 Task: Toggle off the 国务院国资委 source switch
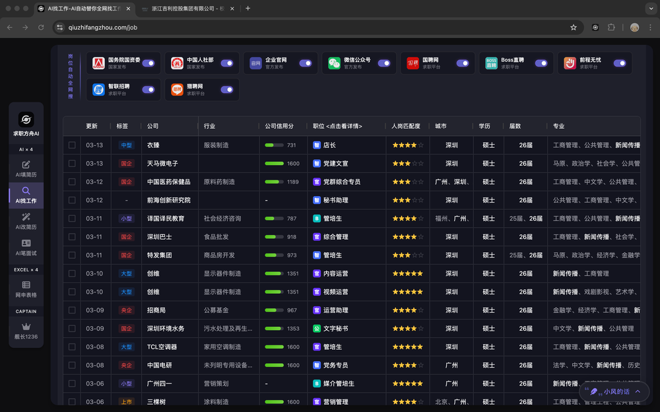pos(148,63)
